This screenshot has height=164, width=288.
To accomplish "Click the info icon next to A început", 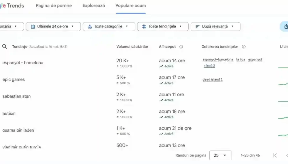I will [x=181, y=47].
